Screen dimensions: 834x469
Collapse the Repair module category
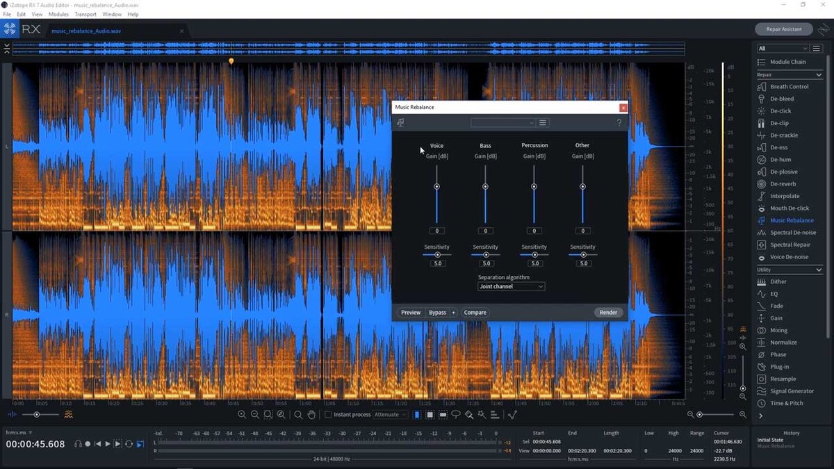pos(819,75)
